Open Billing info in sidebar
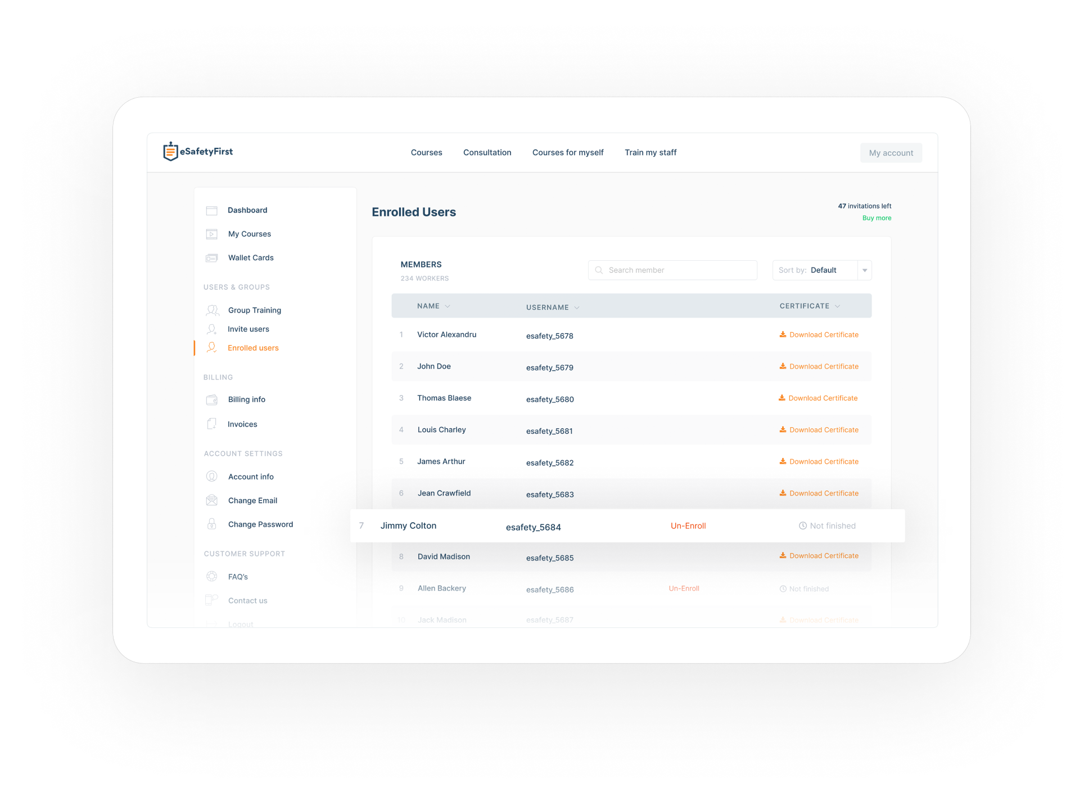Image resolution: width=1084 pixels, height=806 pixels. pyautogui.click(x=247, y=400)
